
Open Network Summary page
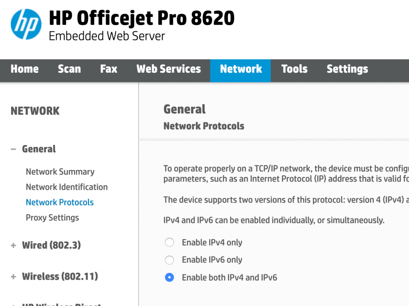tap(60, 172)
